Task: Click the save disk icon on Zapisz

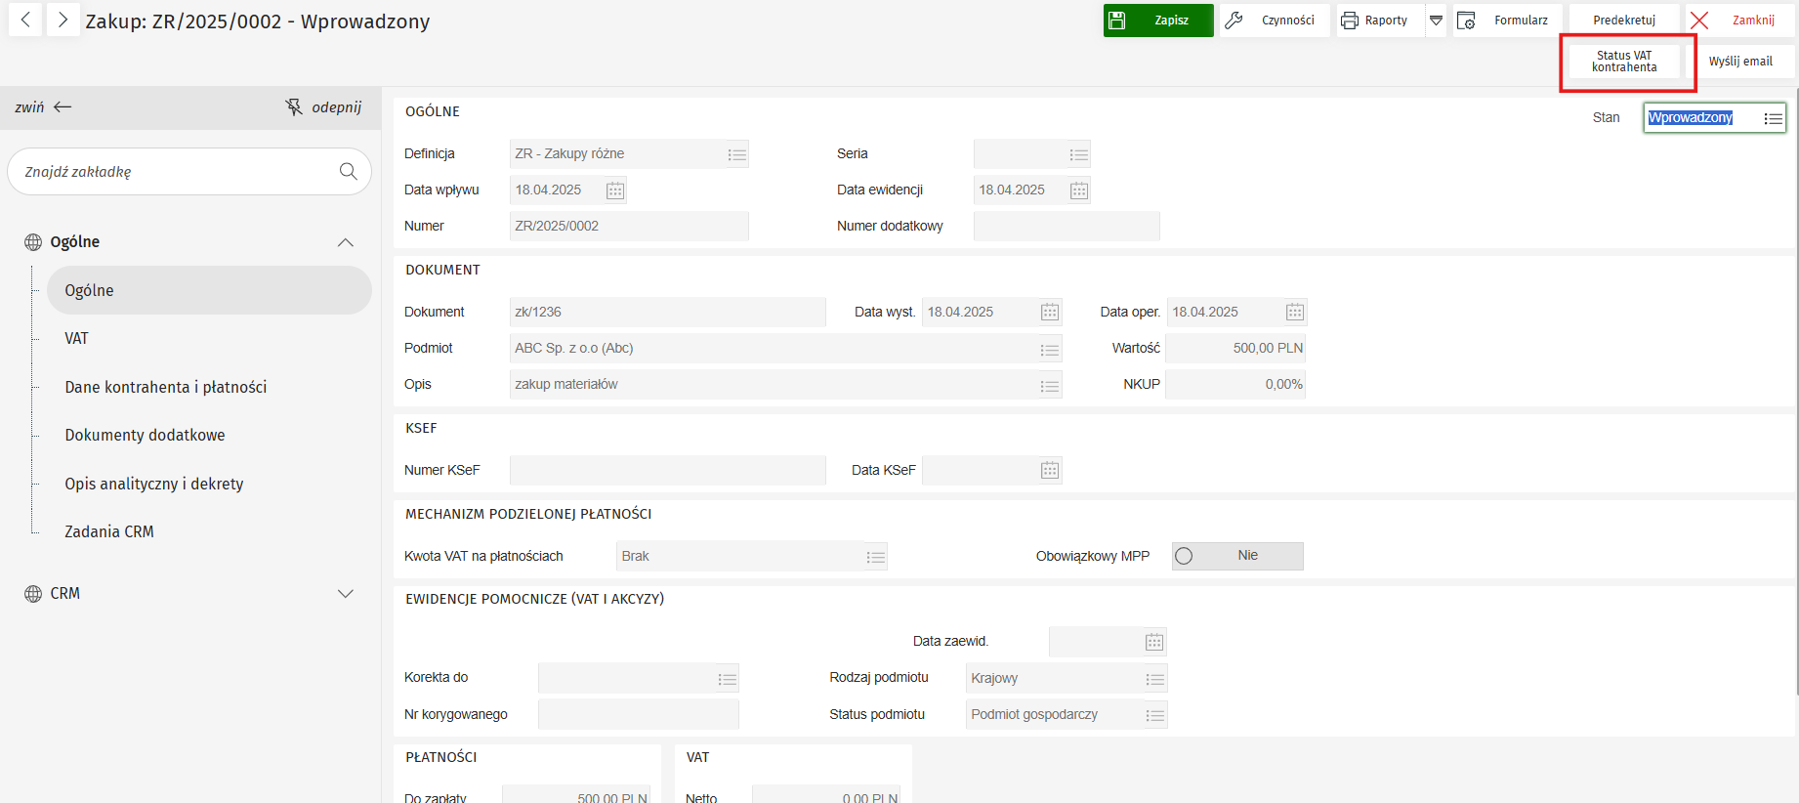Action: pyautogui.click(x=1117, y=21)
